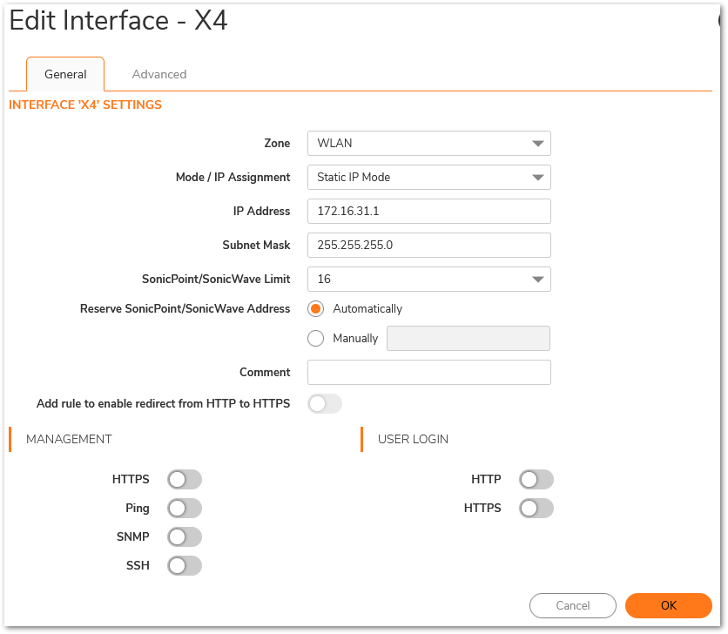Click the IP Address field

428,212
